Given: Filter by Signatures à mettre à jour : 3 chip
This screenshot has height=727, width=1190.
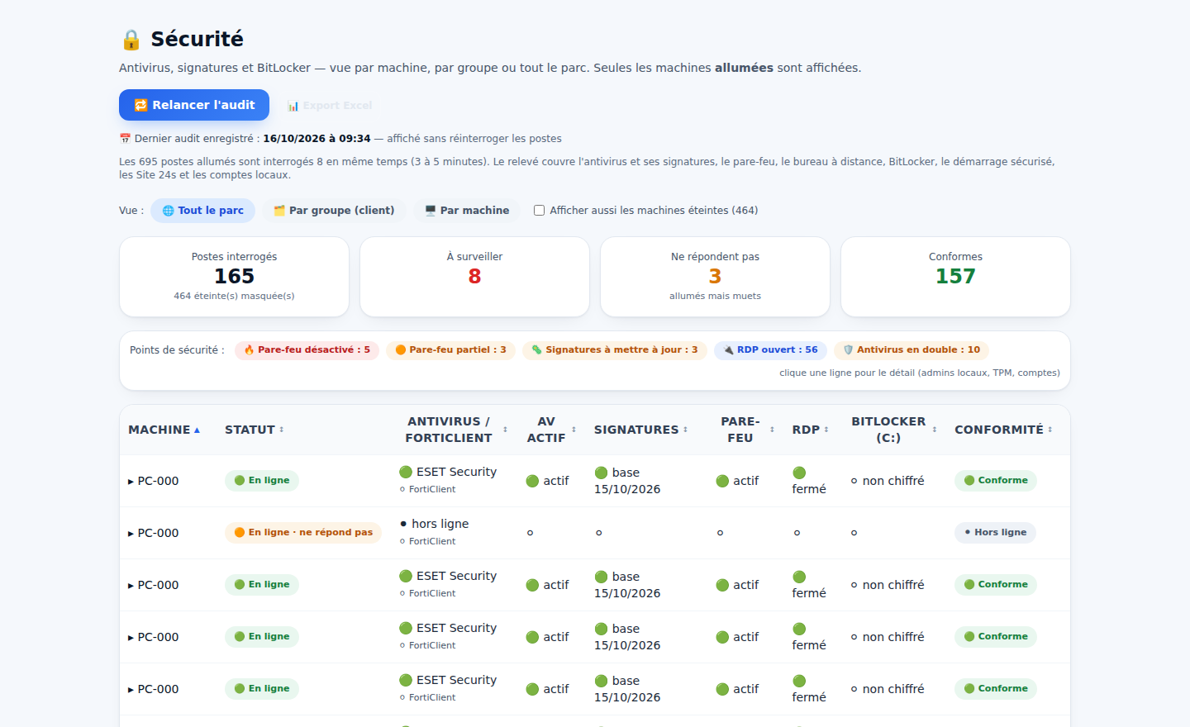Looking at the screenshot, I should (x=615, y=350).
